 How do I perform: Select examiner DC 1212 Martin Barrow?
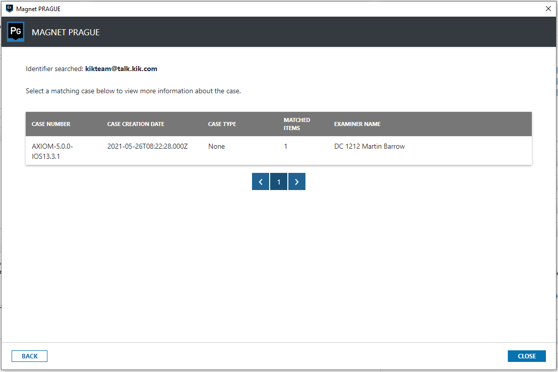tap(369, 147)
